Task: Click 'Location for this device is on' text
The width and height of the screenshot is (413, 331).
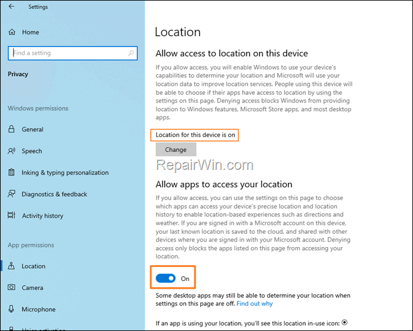Action: (x=195, y=135)
